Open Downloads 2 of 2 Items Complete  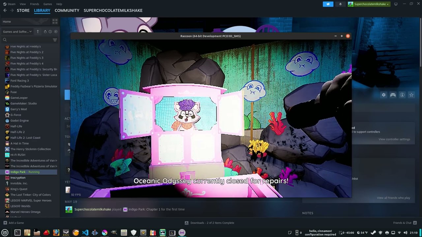209,223
